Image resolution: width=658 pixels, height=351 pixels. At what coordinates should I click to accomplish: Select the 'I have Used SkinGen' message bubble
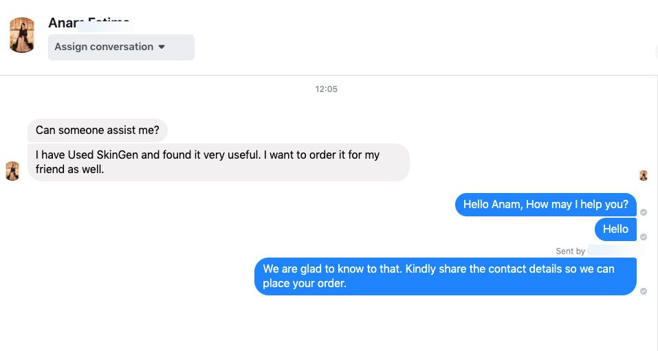(x=218, y=162)
